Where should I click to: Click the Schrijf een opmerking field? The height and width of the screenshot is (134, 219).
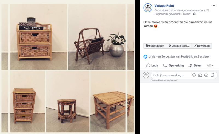pyautogui.click(x=172, y=75)
